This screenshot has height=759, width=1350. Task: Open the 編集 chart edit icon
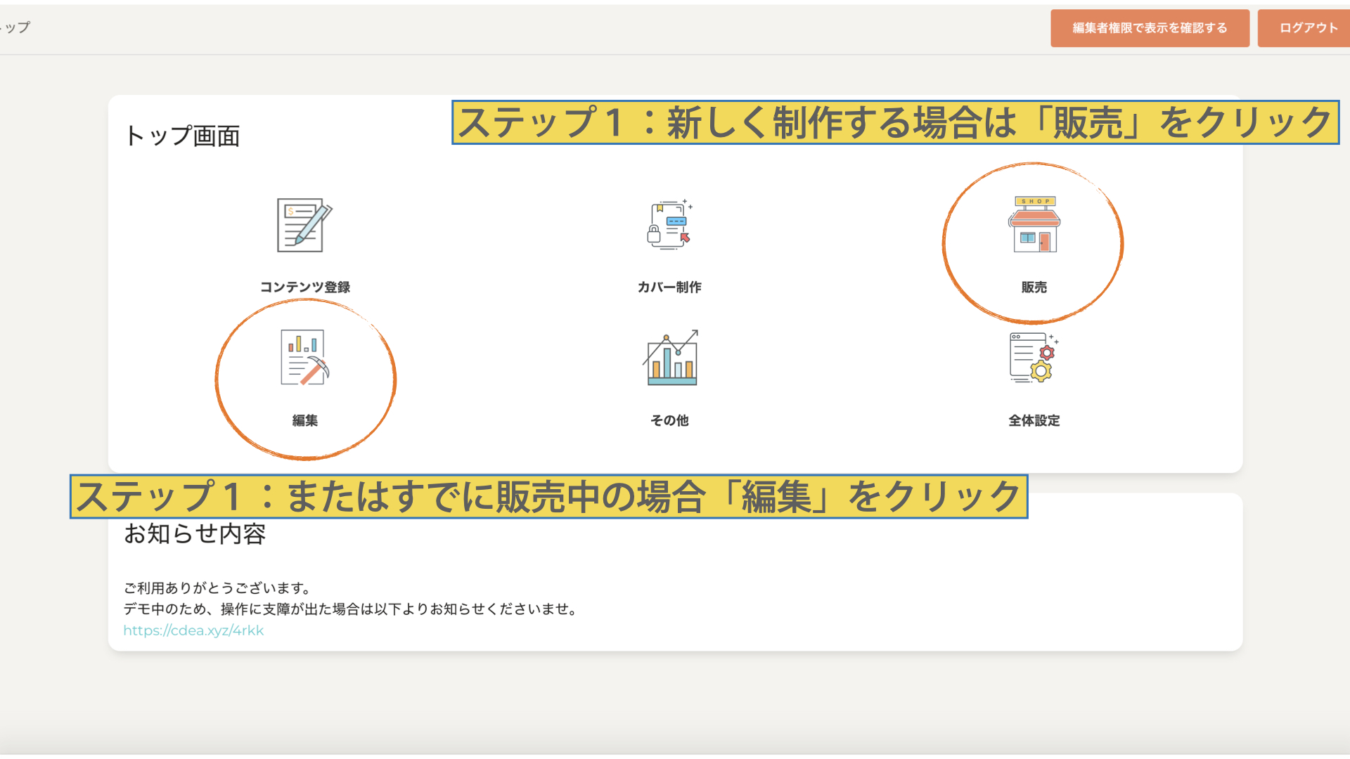click(x=304, y=358)
